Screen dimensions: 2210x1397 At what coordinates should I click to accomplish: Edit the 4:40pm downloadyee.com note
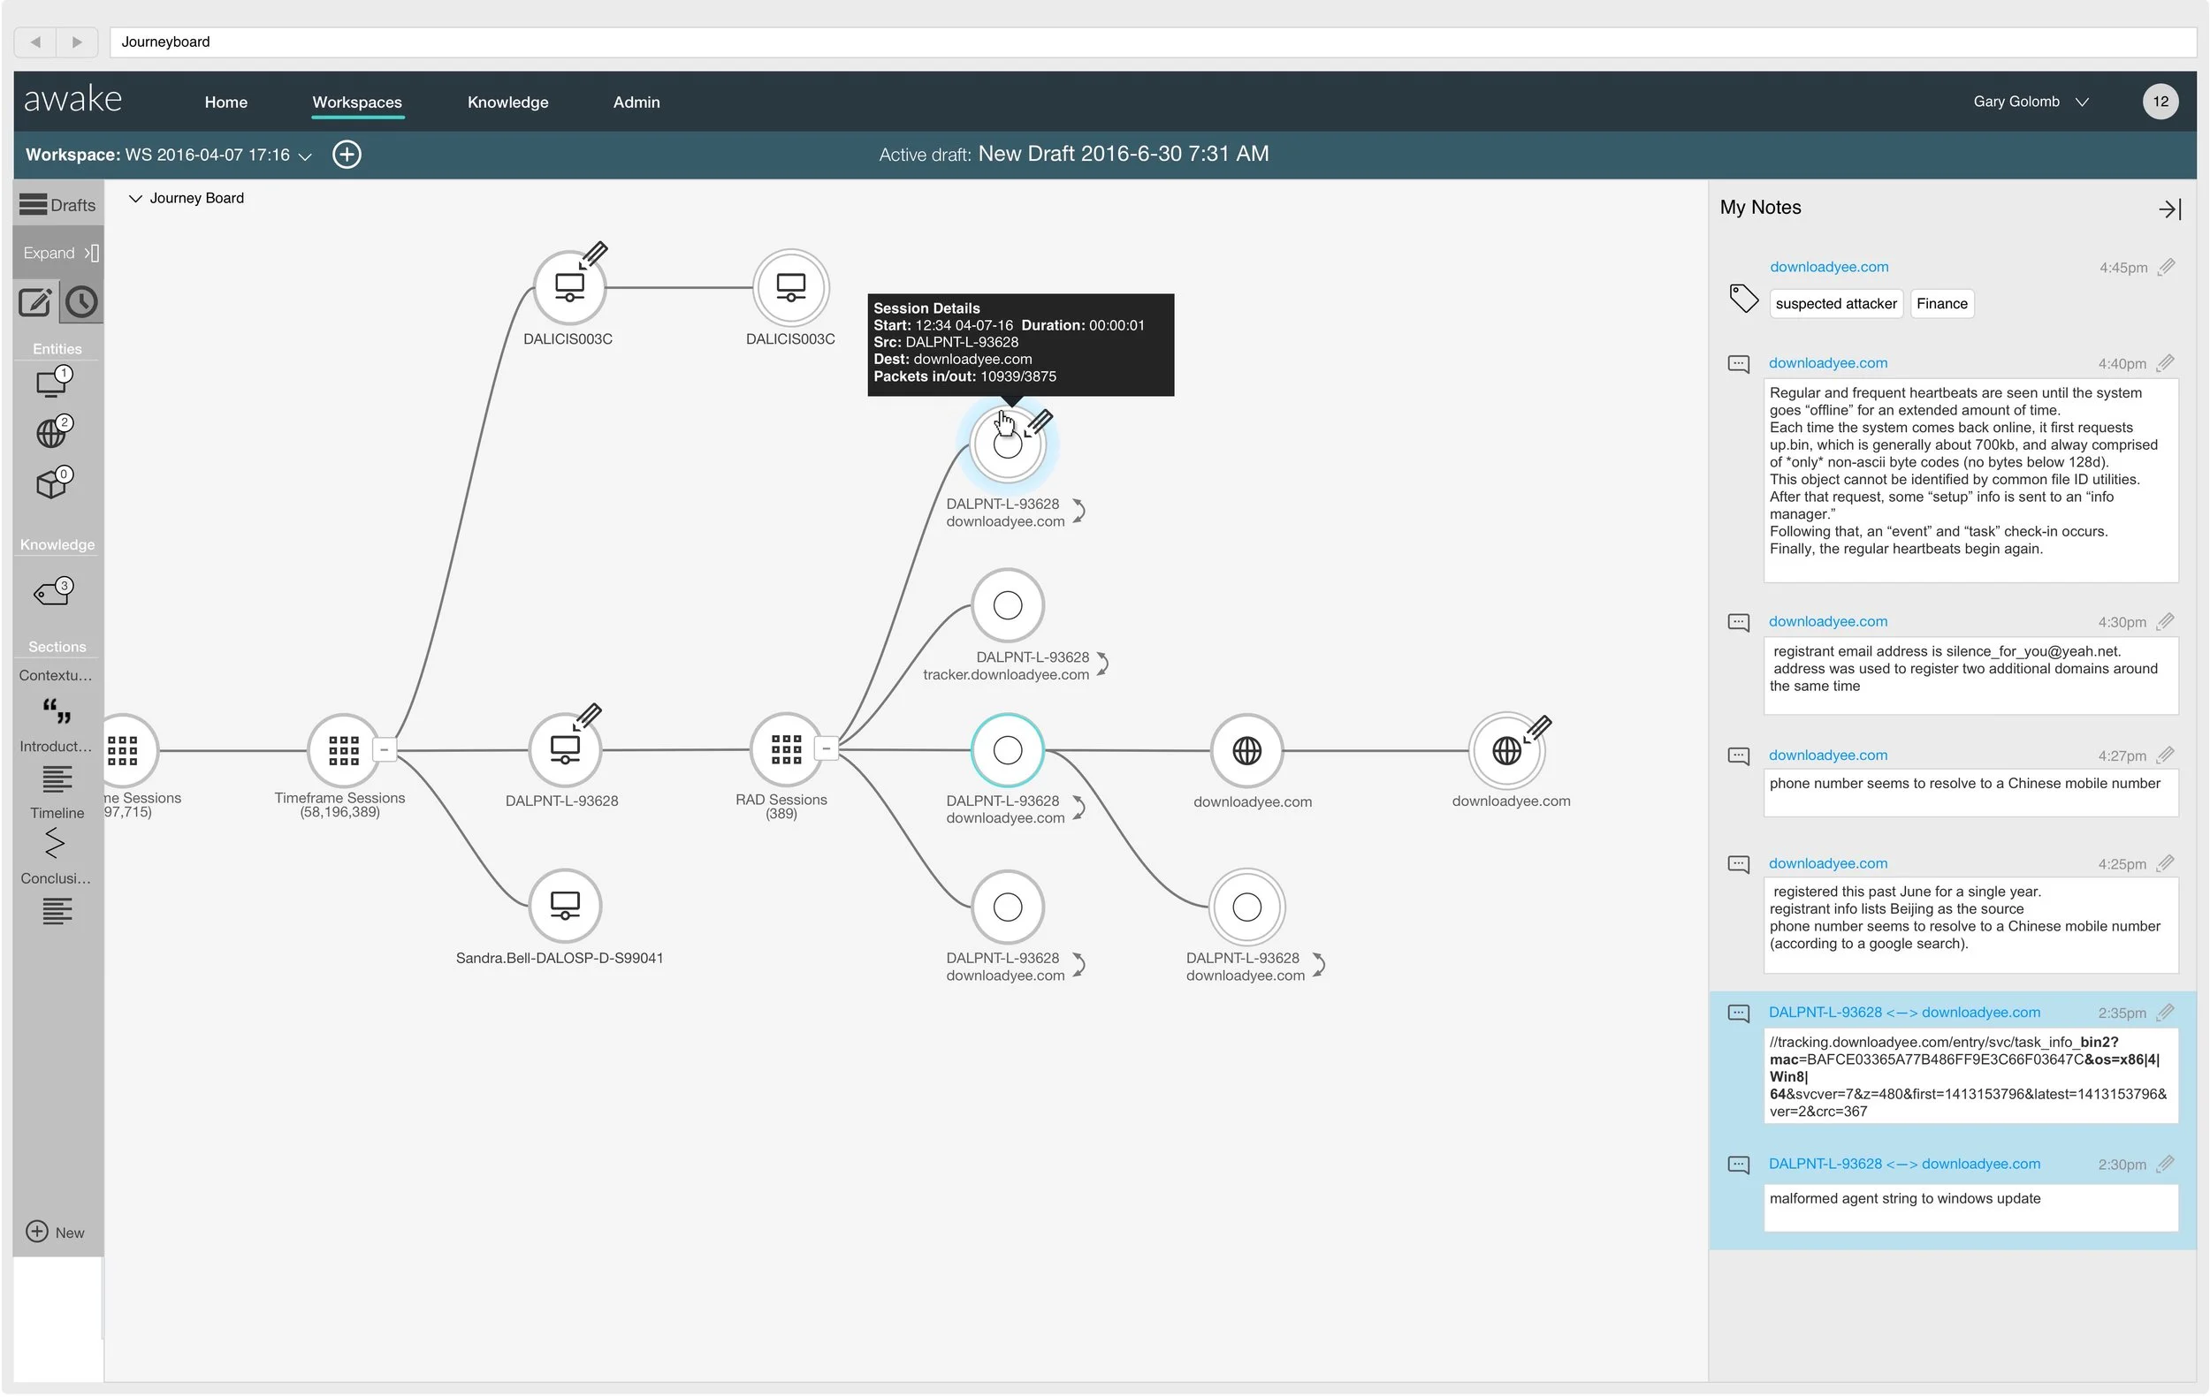pos(2165,364)
